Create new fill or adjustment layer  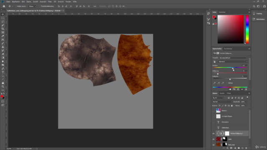coord(235,148)
